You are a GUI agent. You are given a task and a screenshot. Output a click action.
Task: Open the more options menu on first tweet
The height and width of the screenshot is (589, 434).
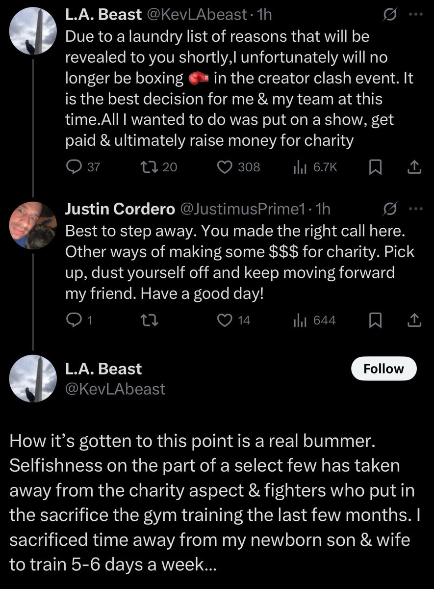pyautogui.click(x=415, y=15)
